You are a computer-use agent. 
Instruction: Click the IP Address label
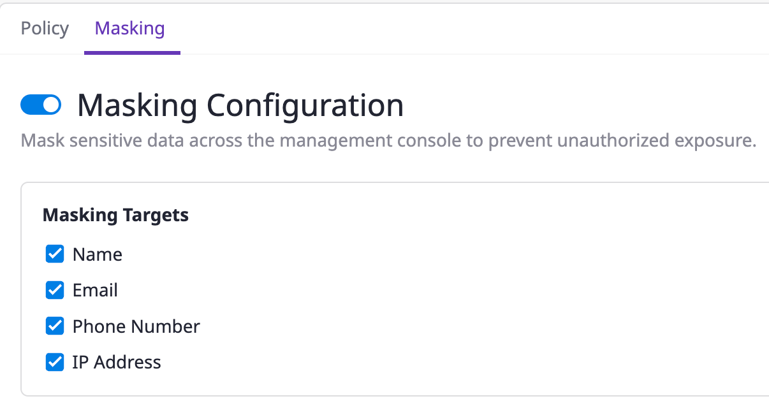(117, 362)
